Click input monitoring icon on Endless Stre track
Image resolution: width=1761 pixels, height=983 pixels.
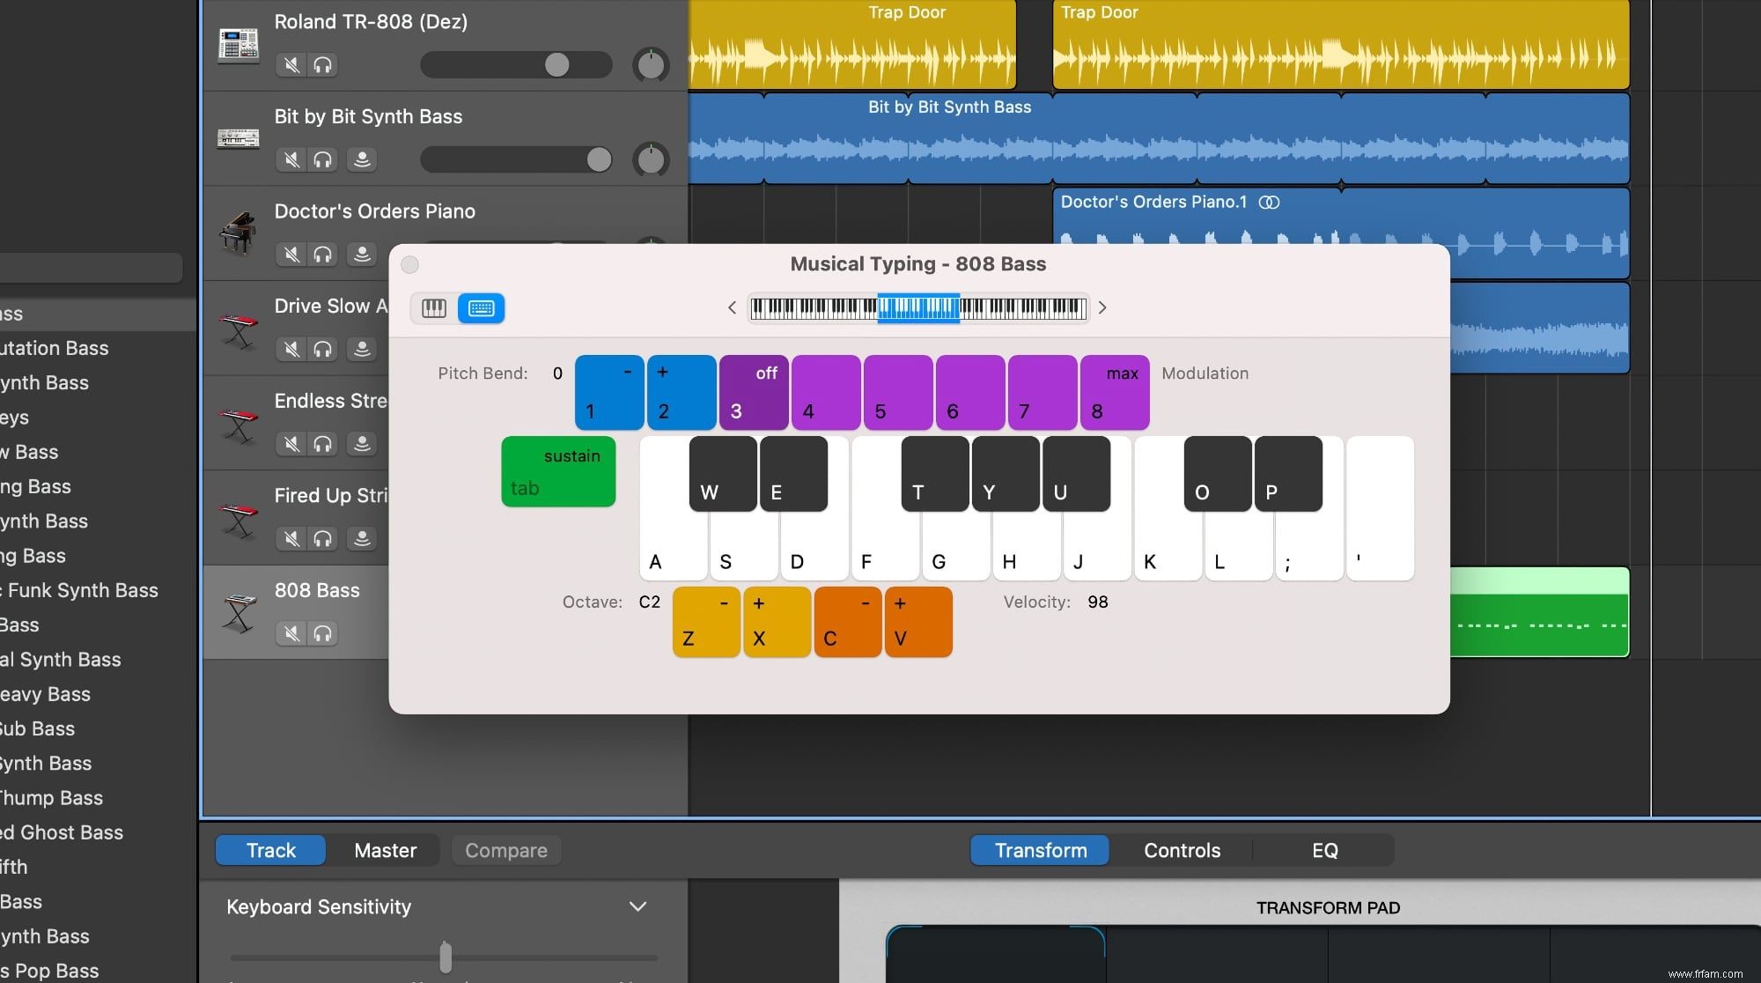click(361, 444)
